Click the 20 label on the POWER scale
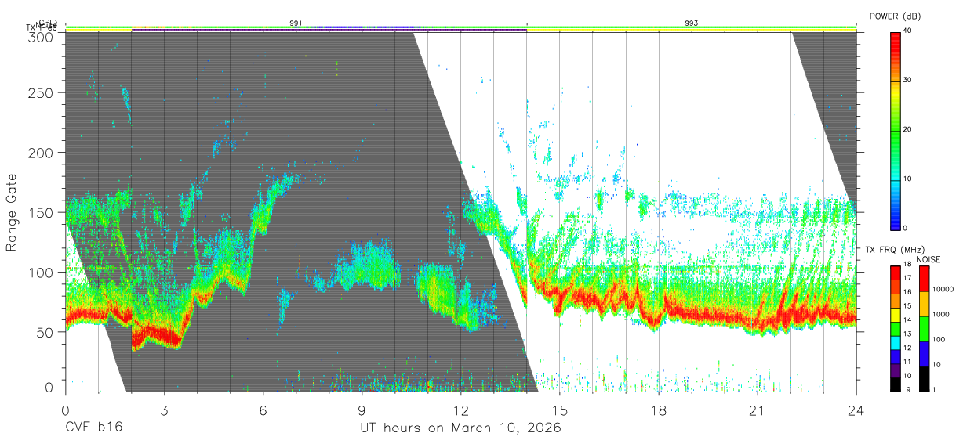 coord(908,130)
